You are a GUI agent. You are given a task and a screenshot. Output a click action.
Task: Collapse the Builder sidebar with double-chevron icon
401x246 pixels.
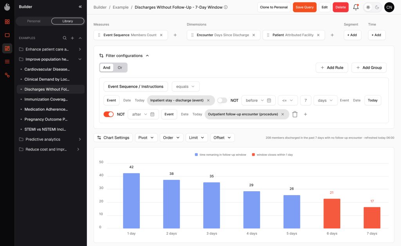pyautogui.click(x=80, y=7)
